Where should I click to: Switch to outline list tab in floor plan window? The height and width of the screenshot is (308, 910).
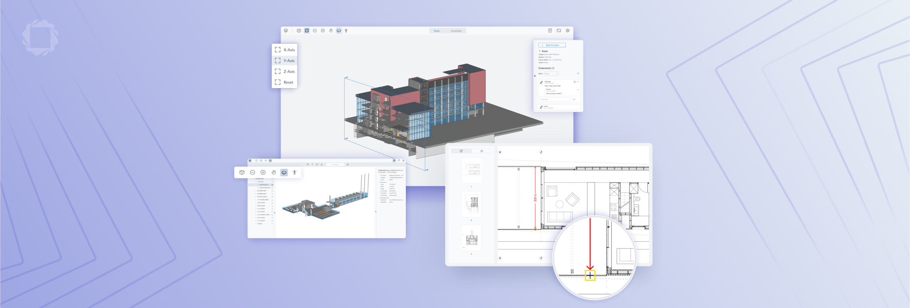[481, 151]
